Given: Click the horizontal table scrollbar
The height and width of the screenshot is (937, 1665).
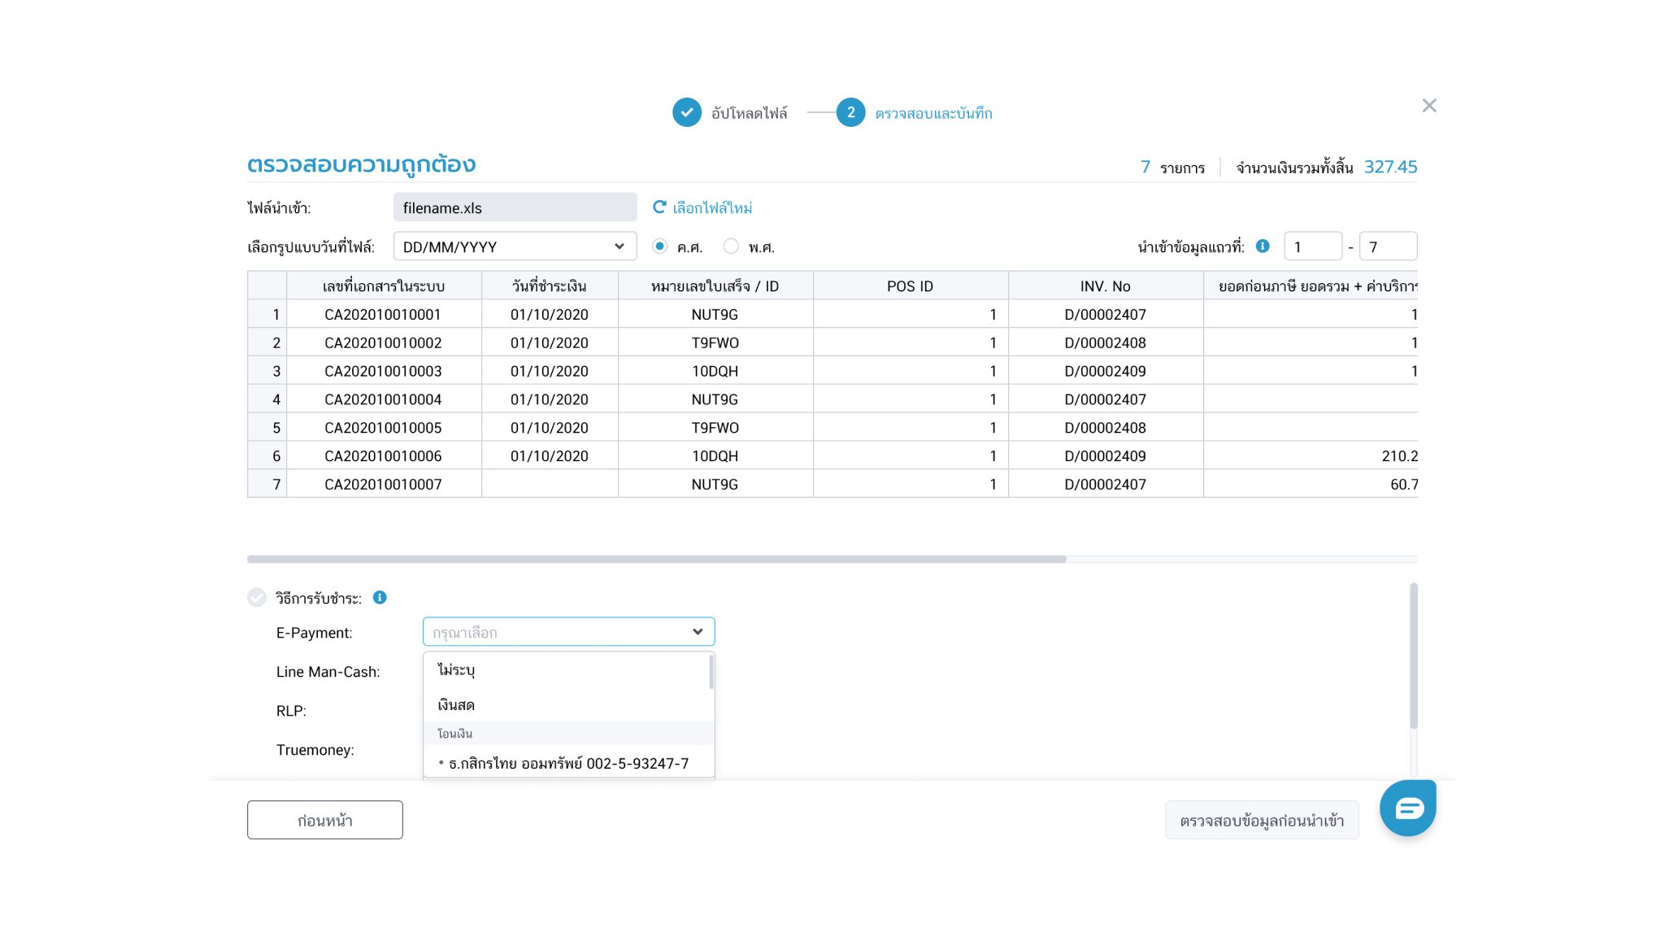Looking at the screenshot, I should [x=656, y=560].
